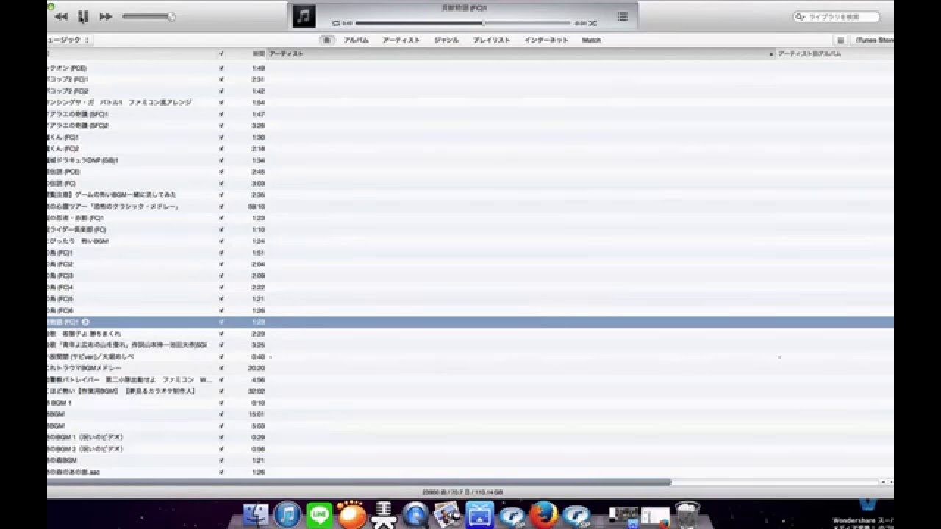941x529 pixels.
Task: Open the iTunes Store button
Action: pos(873,40)
